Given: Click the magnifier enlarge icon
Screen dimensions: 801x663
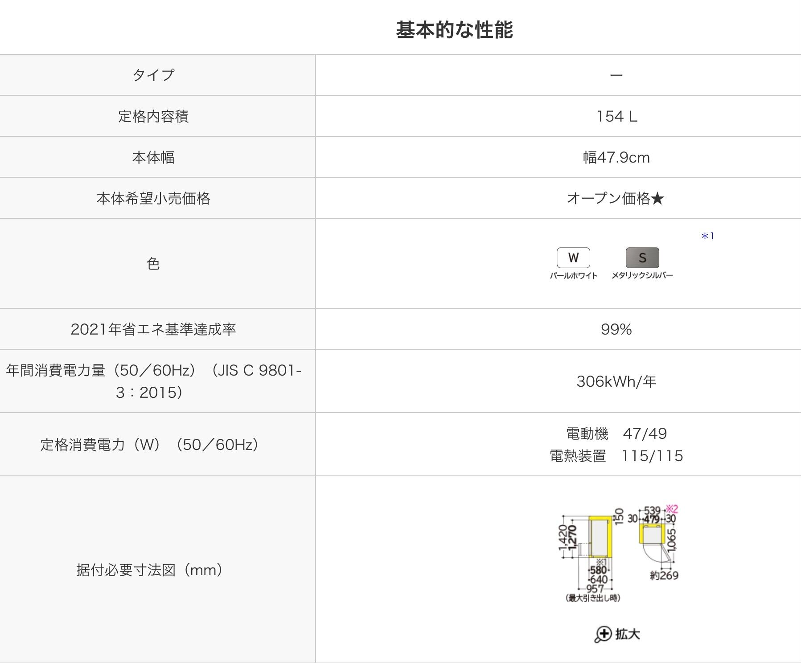Looking at the screenshot, I should (x=603, y=634).
